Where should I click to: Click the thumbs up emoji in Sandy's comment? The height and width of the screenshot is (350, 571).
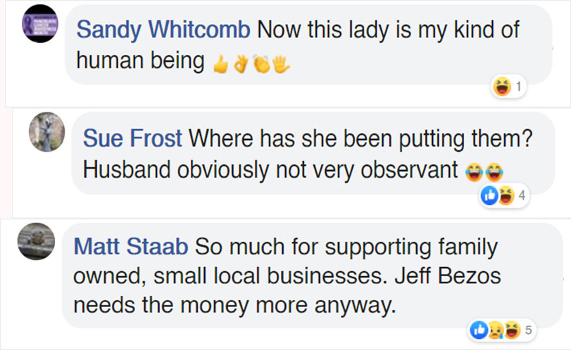tap(220, 64)
